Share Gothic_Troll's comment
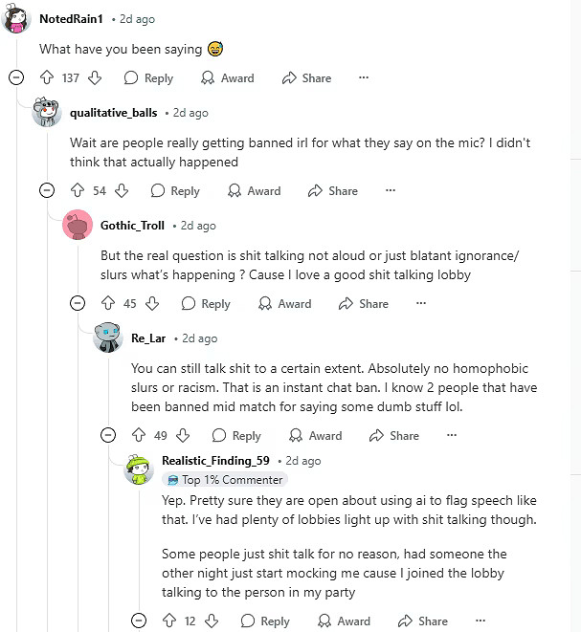This screenshot has width=581, height=632. (363, 304)
